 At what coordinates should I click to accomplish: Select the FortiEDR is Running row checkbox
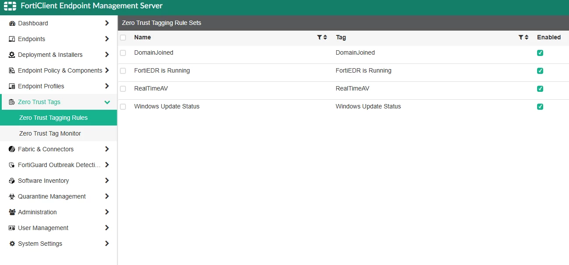tap(123, 71)
